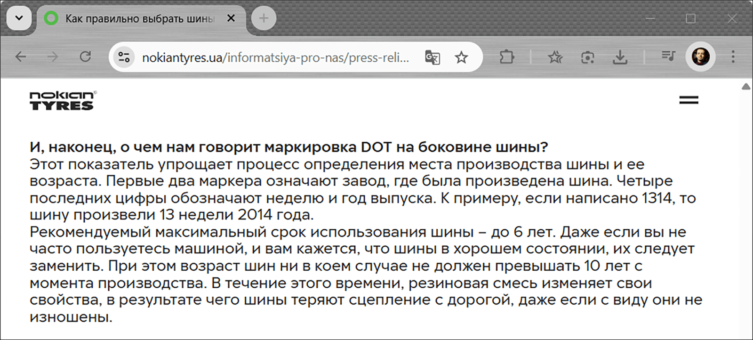Click the nokiantyres.ua address bar URL
Screen dimensions: 753x340
click(276, 57)
